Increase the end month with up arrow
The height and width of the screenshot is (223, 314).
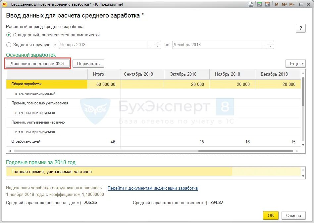[x=271, y=43]
